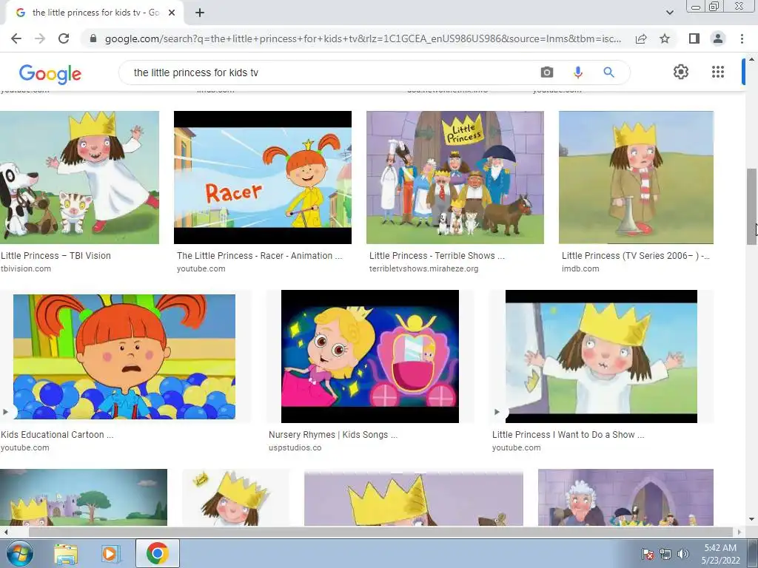
Task: Open small crowned princess image in bottom row
Action: 235,497
